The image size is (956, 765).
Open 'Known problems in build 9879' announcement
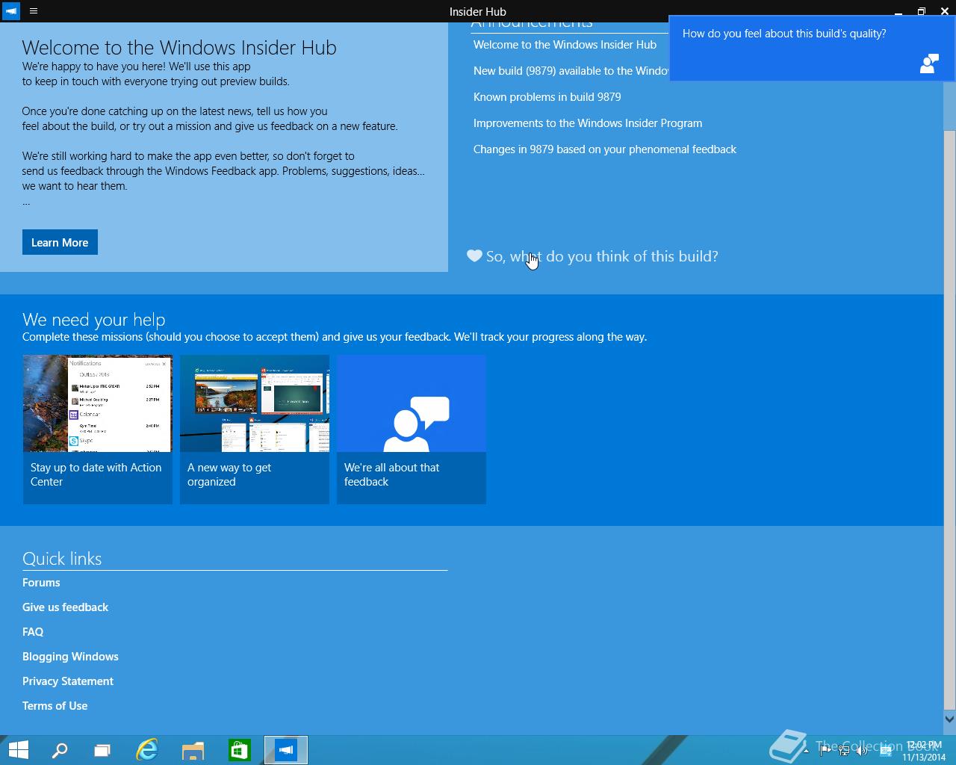pyautogui.click(x=547, y=97)
